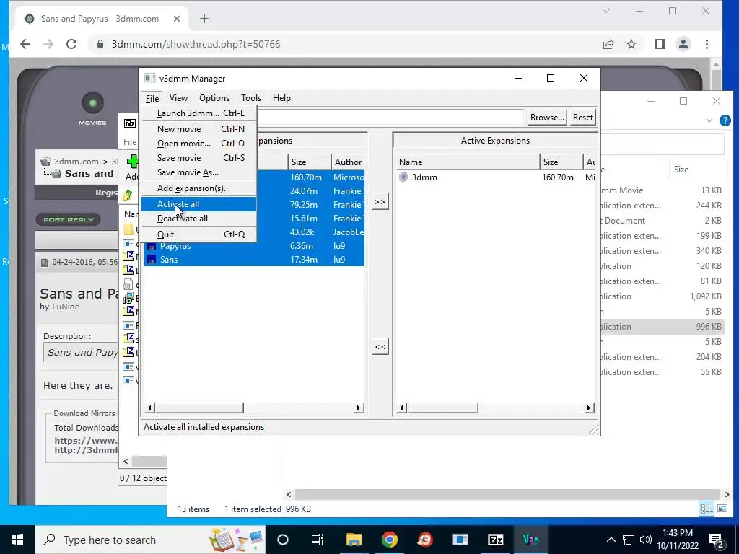Image resolution: width=739 pixels, height=554 pixels.
Task: Sort installed list by Author column
Action: click(349, 162)
